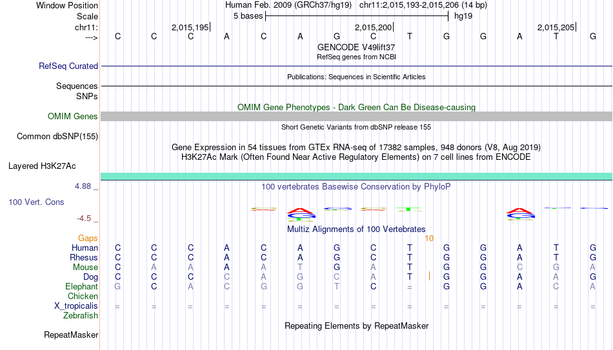Click the Common dbSNP(155) track label
This screenshot has width=613, height=350.
tap(57, 137)
